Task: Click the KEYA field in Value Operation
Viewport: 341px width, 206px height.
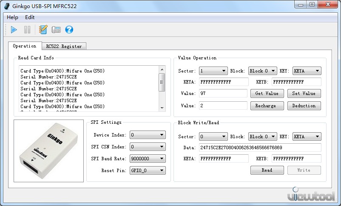Action: point(224,82)
